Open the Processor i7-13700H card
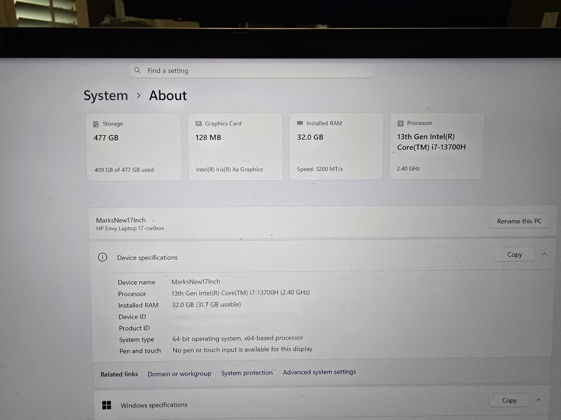Screen dimensions: 561x420 tap(437, 146)
